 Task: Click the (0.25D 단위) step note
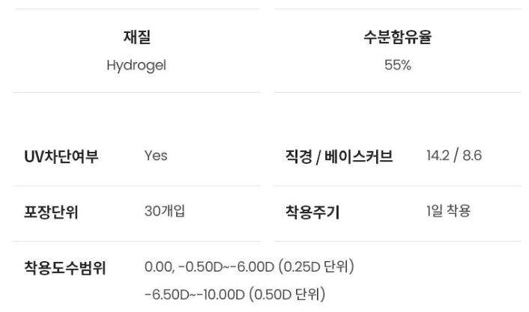(315, 266)
